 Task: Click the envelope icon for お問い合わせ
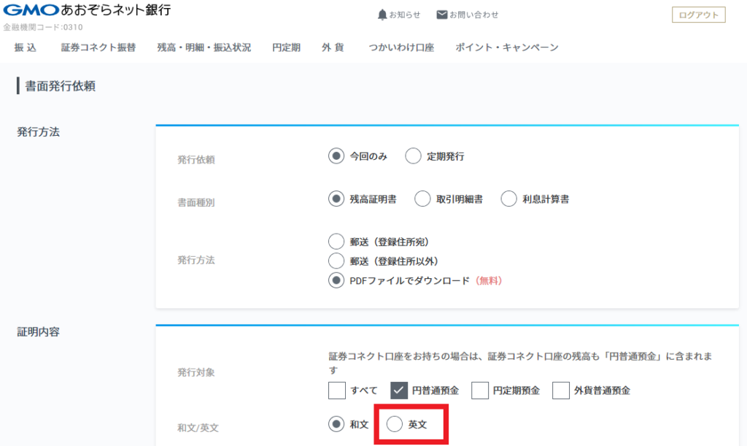tap(441, 15)
